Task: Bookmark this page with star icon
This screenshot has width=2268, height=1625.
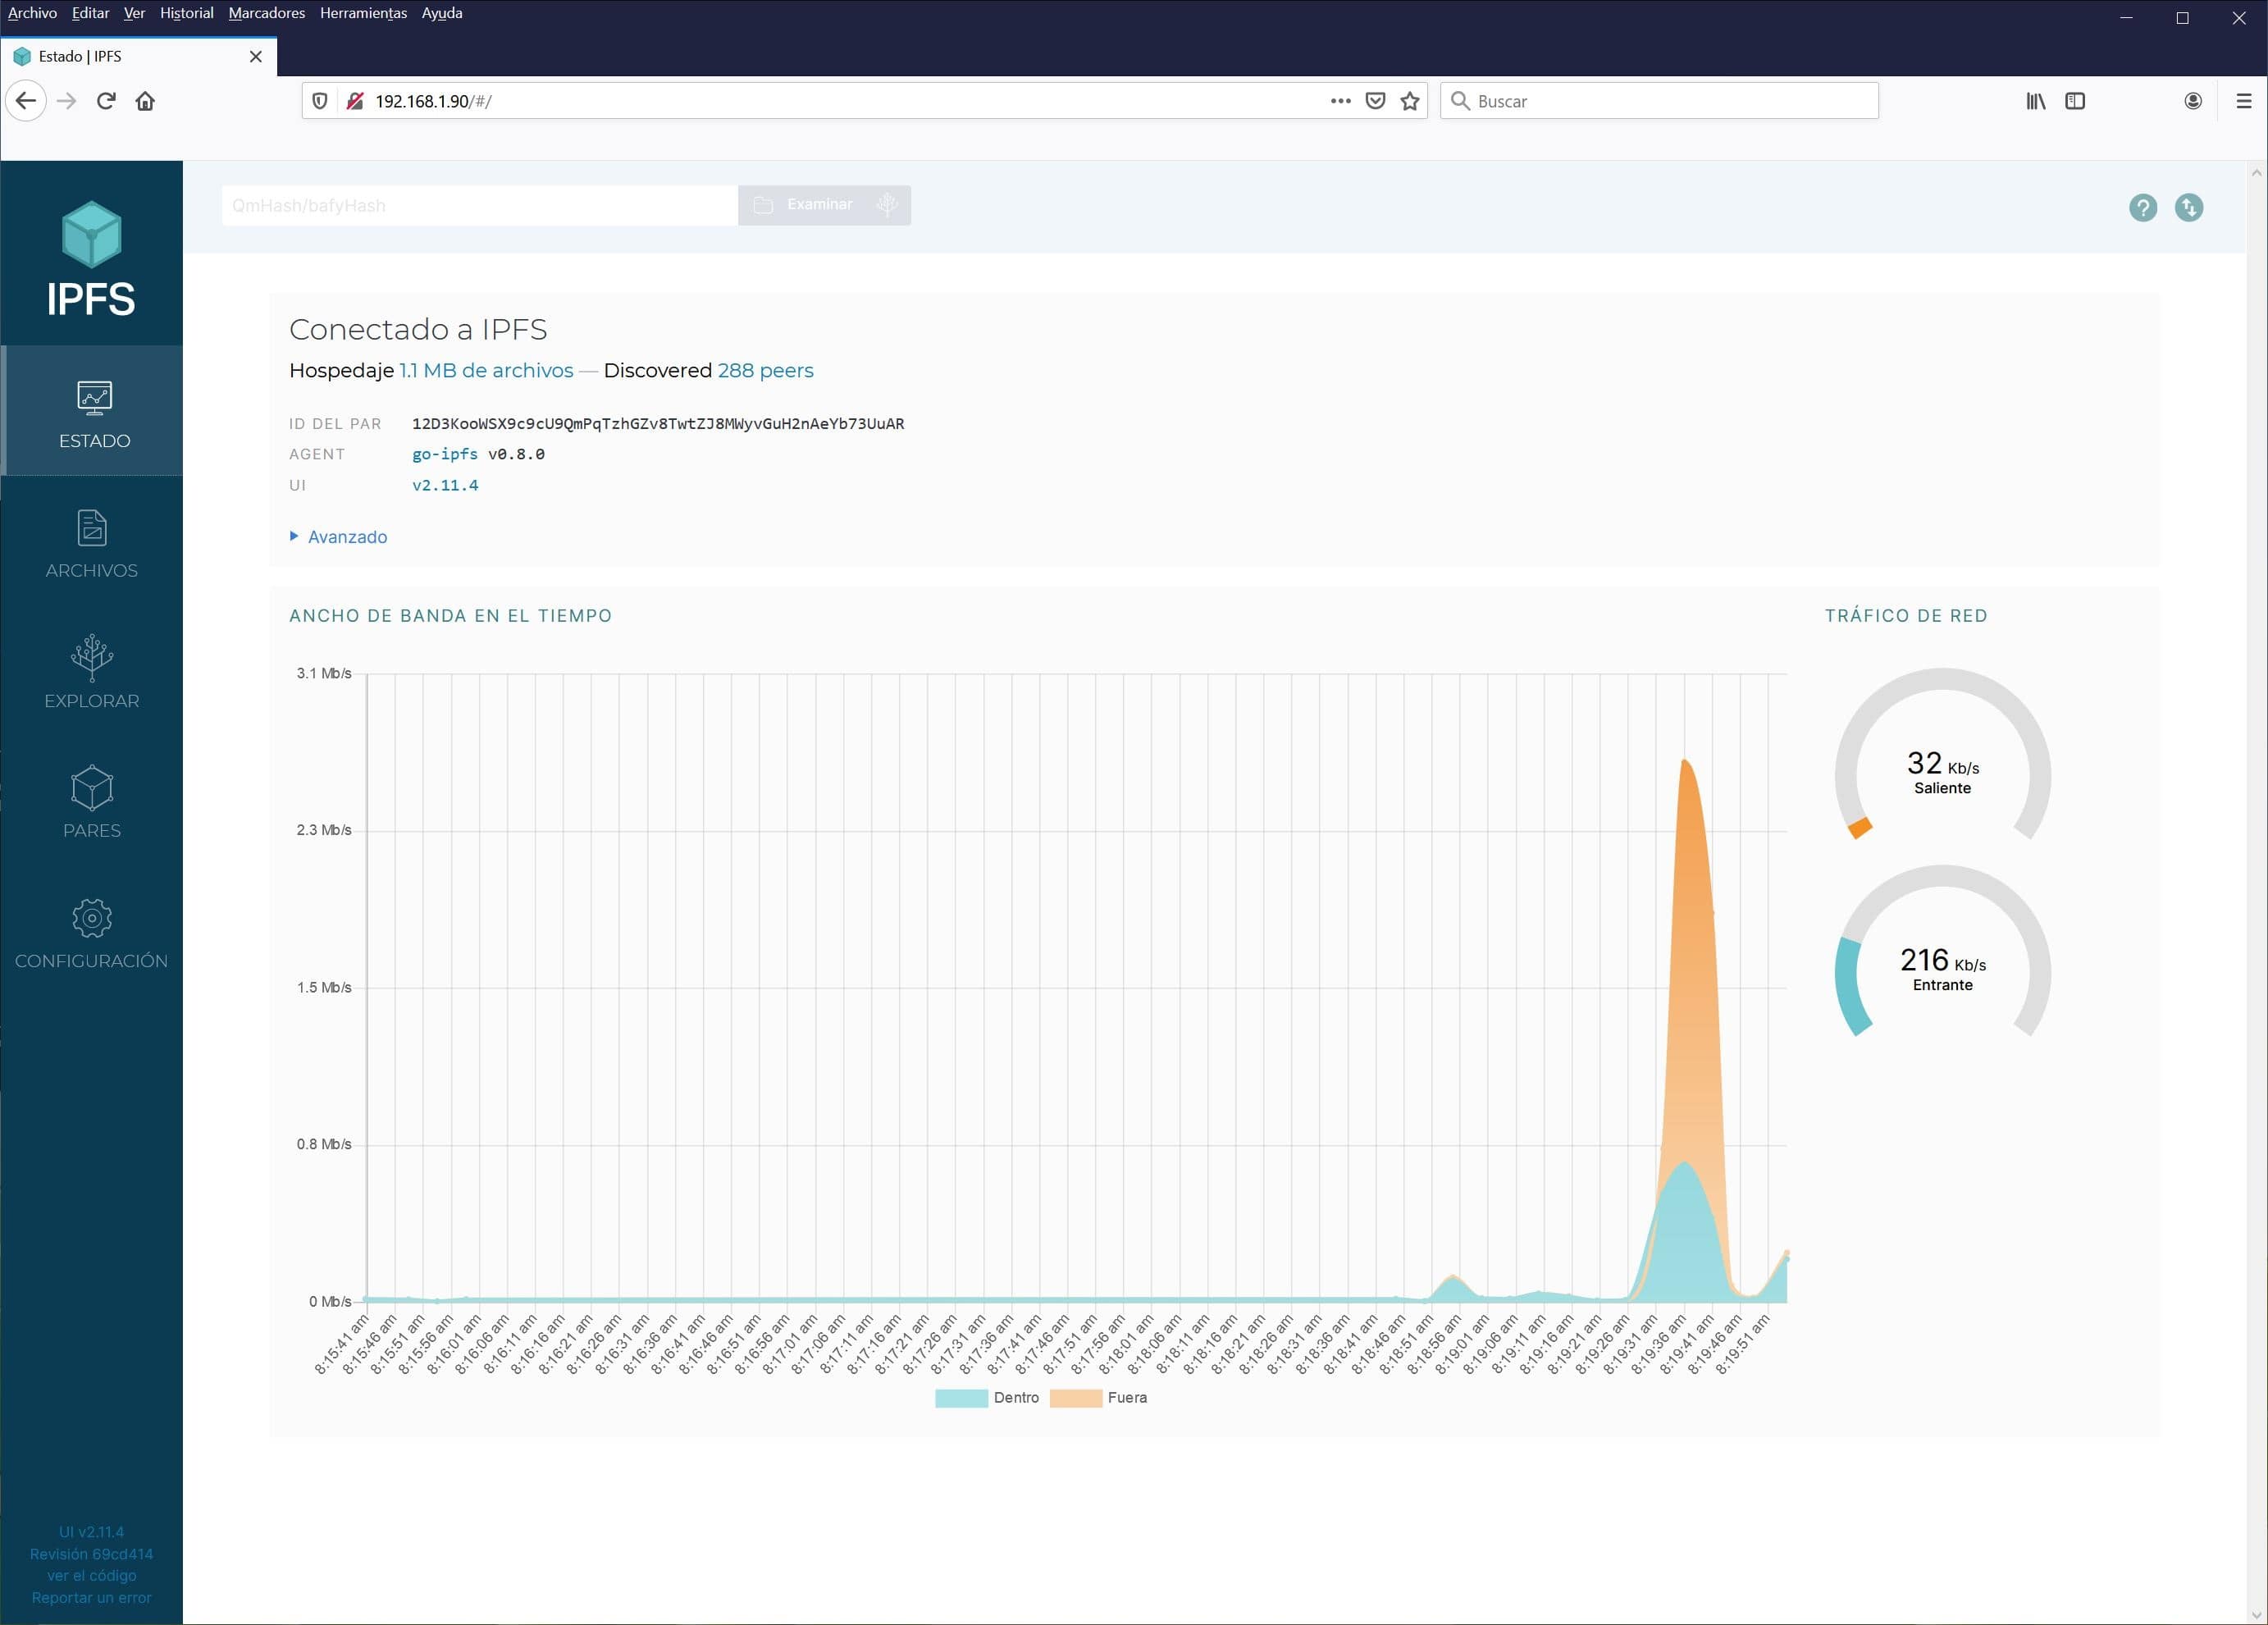Action: point(1410,101)
